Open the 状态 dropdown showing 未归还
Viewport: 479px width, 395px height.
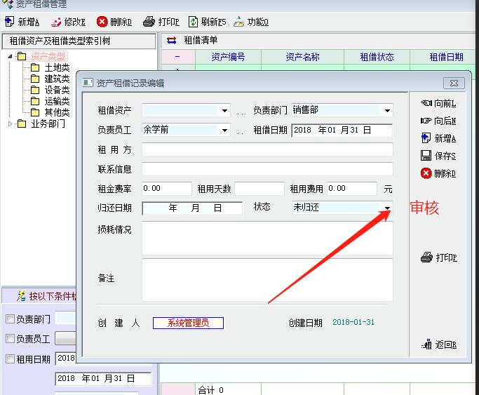386,208
